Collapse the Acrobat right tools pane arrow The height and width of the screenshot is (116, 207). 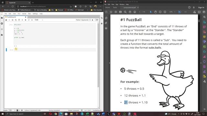pos(201,63)
